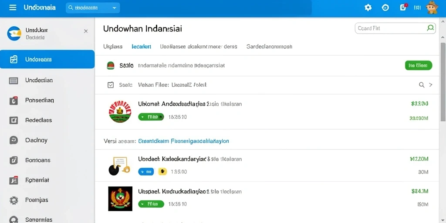The height and width of the screenshot is (223, 446).
Task: Click the Saalo row icon
Action: (110, 65)
